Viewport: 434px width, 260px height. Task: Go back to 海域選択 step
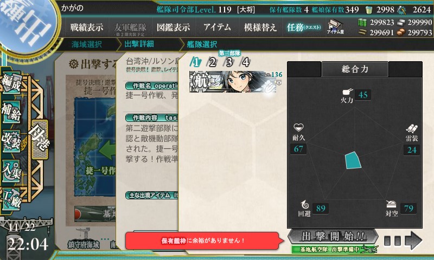pos(87,44)
